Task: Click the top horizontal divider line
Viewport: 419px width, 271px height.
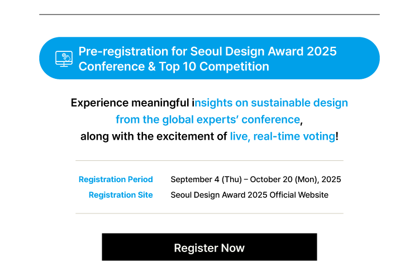Action: point(209,15)
